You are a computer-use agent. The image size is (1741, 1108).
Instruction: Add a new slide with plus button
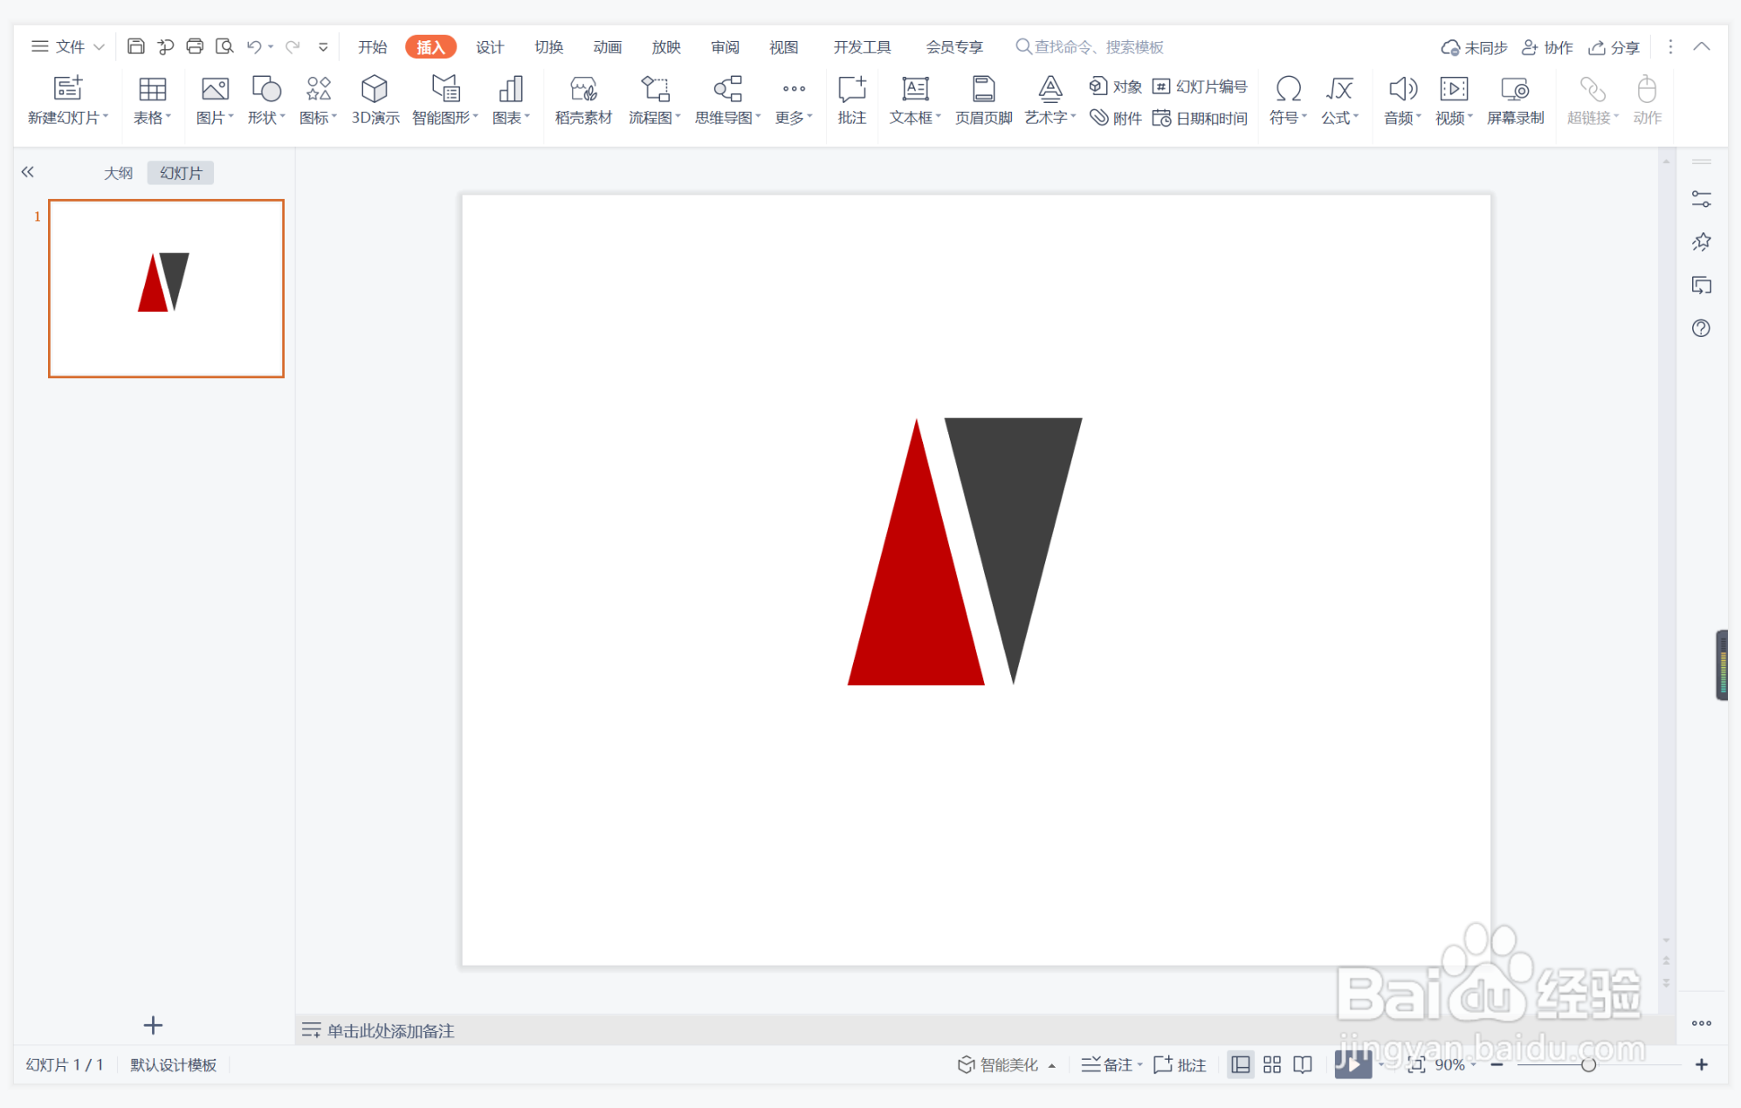(x=153, y=1025)
